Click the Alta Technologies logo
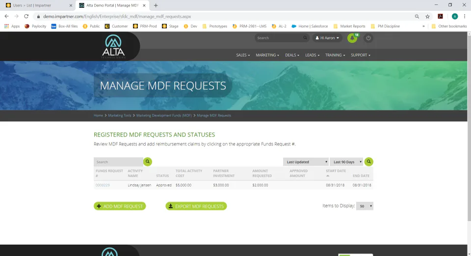Image resolution: width=471 pixels, height=256 pixels. point(113,47)
